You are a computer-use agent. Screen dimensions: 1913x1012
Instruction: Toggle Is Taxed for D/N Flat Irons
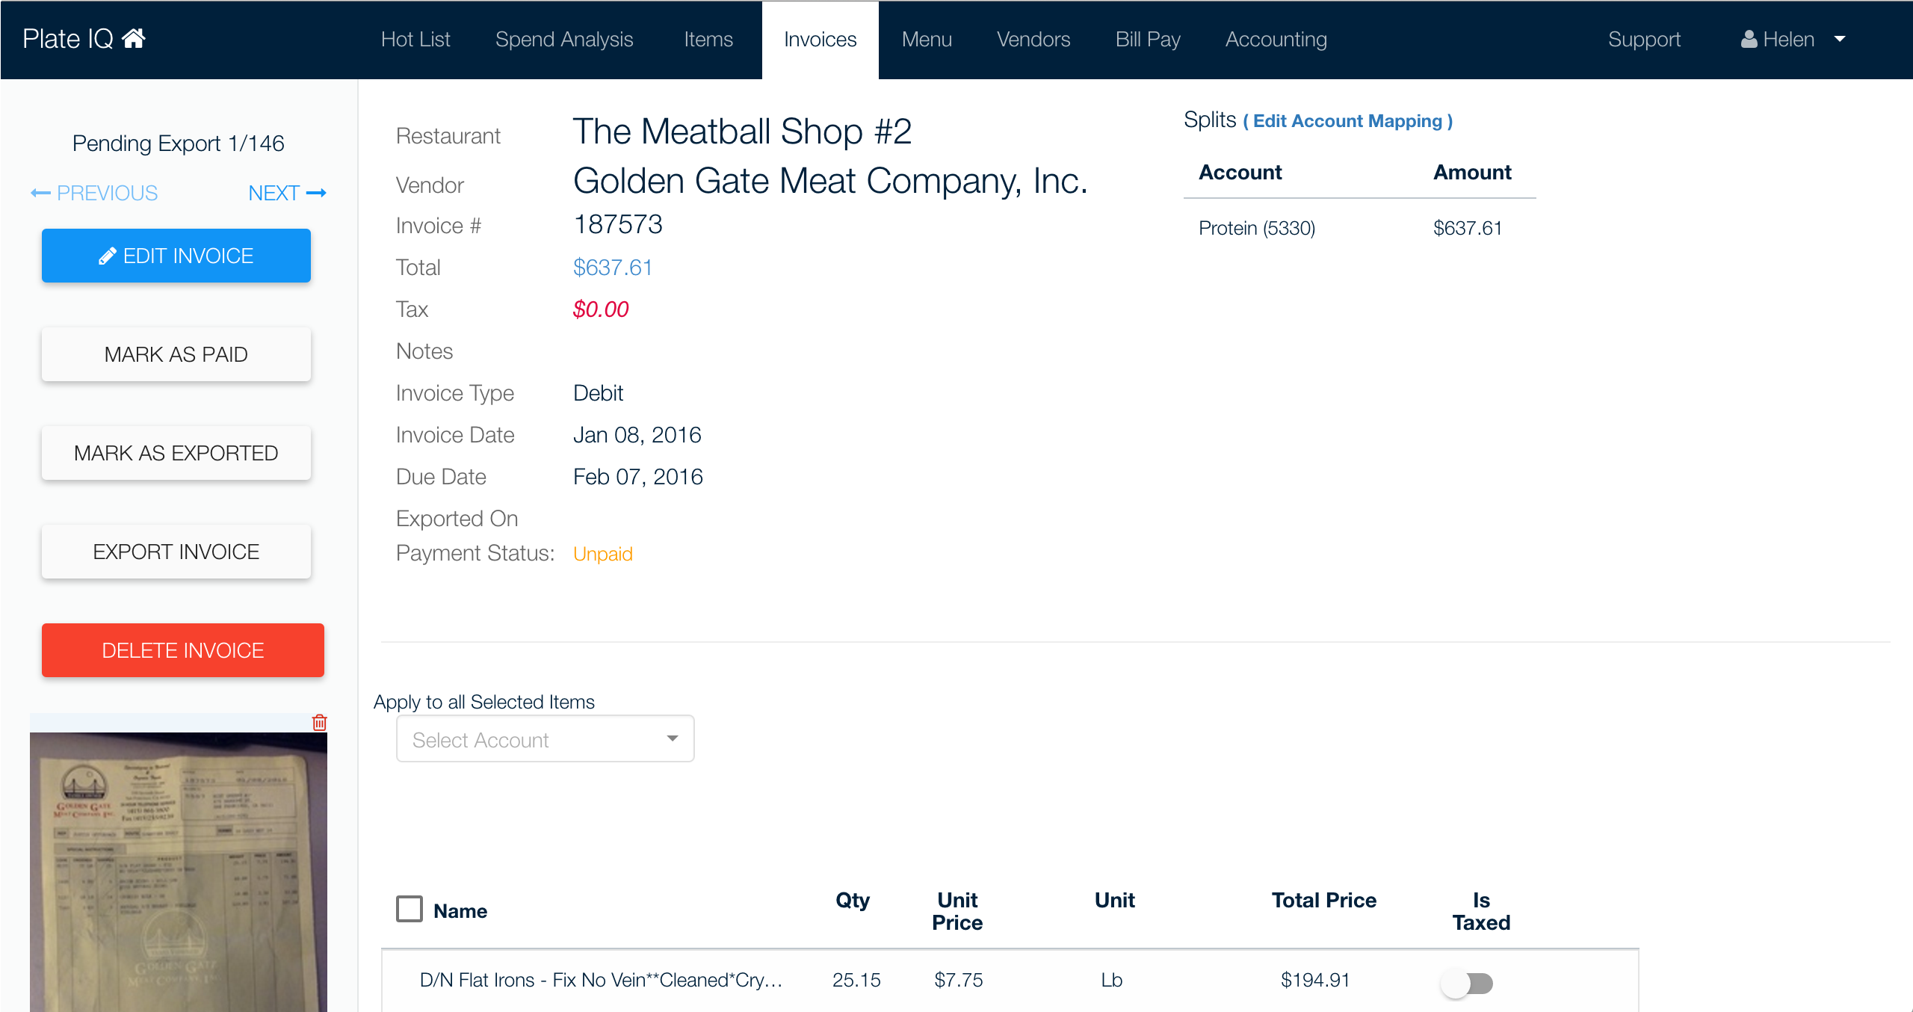(x=1466, y=983)
